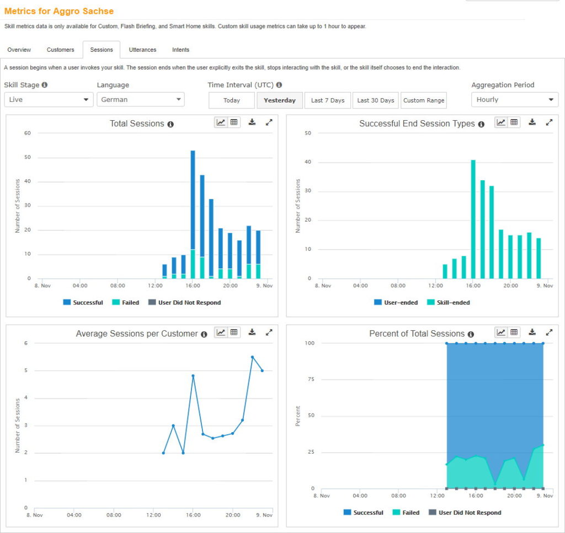Open the Aggregation Period dropdown showing Hourly
Viewport: 565px width, 533px height.
(515, 100)
